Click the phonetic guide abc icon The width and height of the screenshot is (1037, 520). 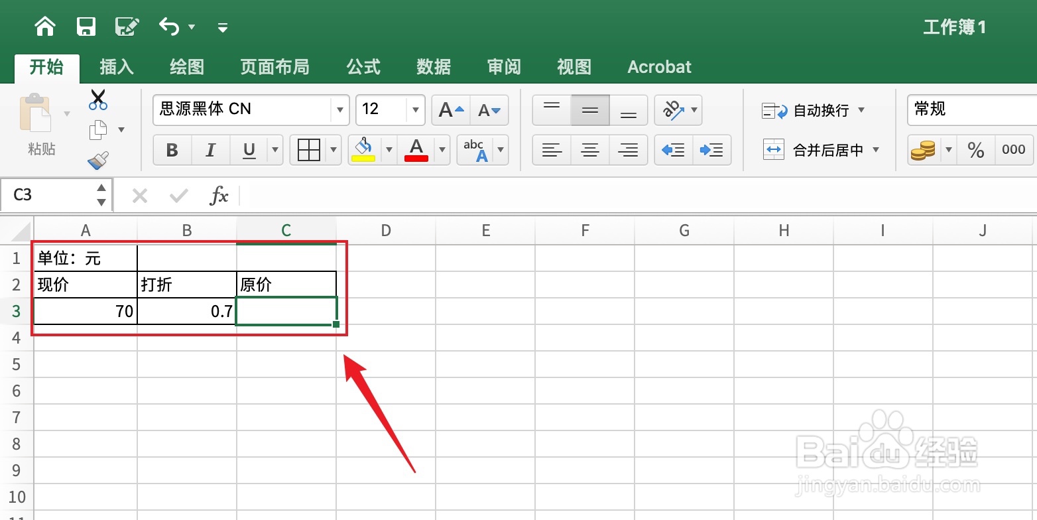coord(475,150)
